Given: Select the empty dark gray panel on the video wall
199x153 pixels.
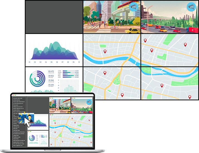Looking at the screenshot, I should (54, 17).
